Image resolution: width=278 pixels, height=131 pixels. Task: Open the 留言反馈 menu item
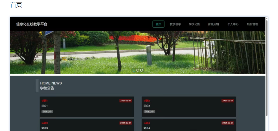pyautogui.click(x=213, y=24)
